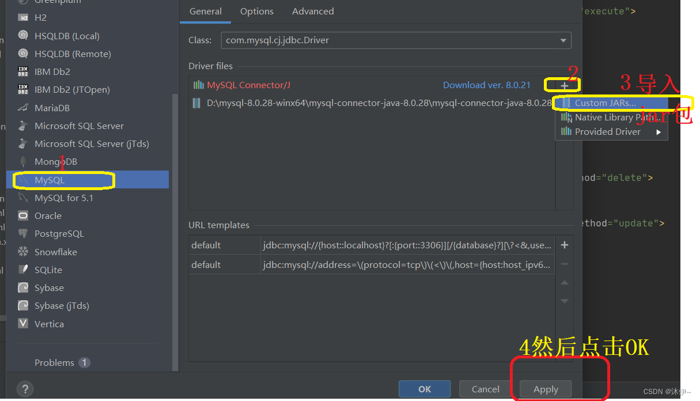This screenshot has height=401, width=700.
Task: Select the Microsoft SQL Server (jTds) icon
Action: 23,143
